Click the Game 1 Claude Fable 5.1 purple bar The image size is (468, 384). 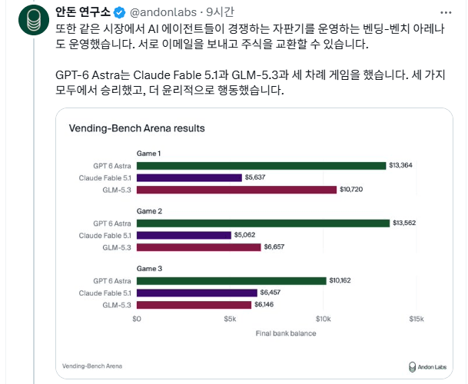[189, 178]
